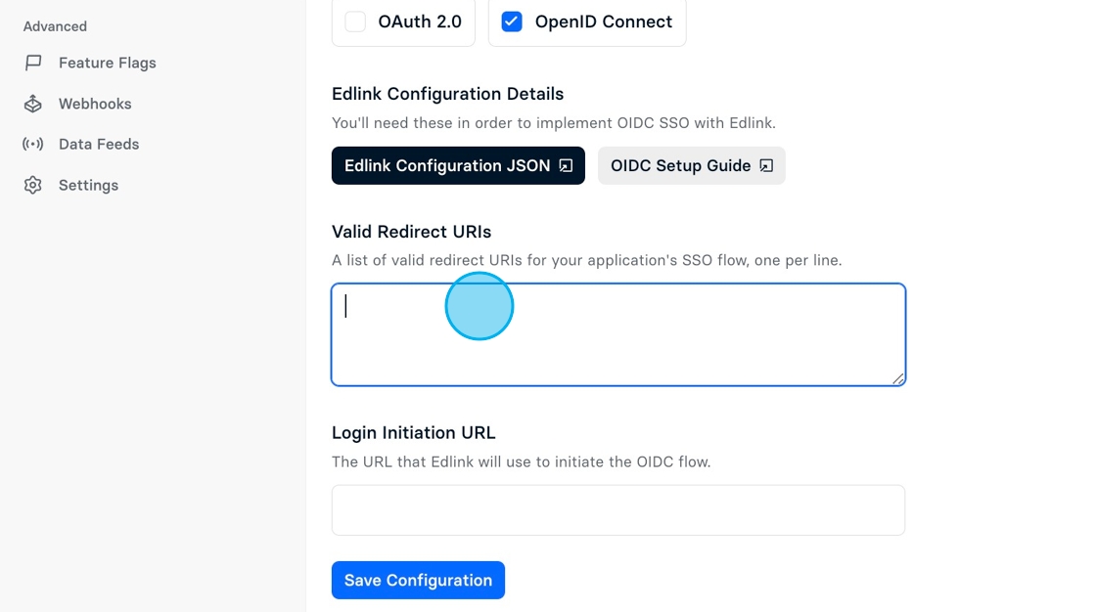Select the OpenID Connect option label

point(603,22)
